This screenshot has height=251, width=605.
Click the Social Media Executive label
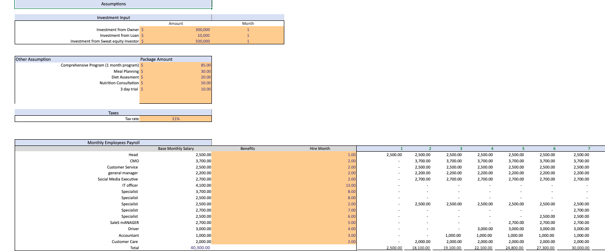pyautogui.click(x=118, y=179)
